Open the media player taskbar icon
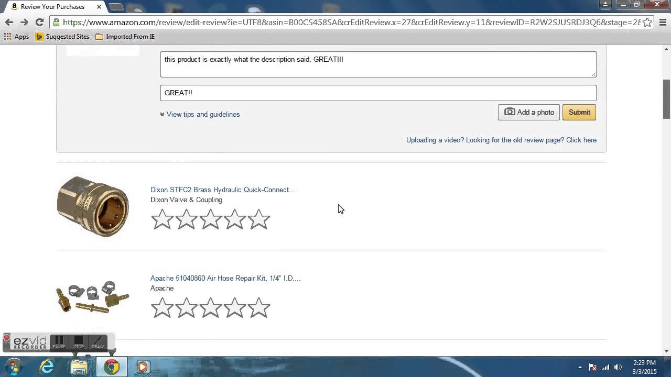Viewport: 671px width, 377px height. click(143, 367)
